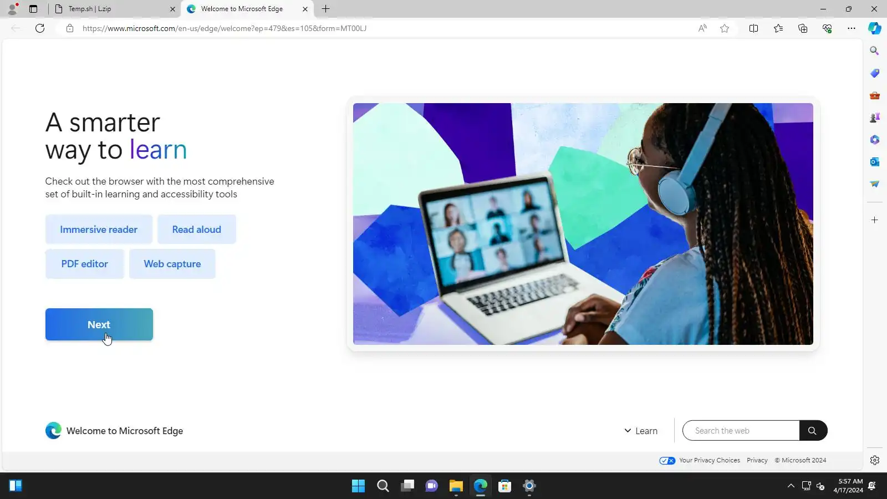Open the Windows Widgets panel
The width and height of the screenshot is (887, 499).
point(16,486)
